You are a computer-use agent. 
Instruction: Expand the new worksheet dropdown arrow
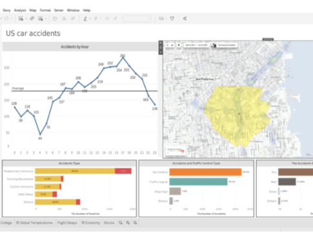coord(26,19)
